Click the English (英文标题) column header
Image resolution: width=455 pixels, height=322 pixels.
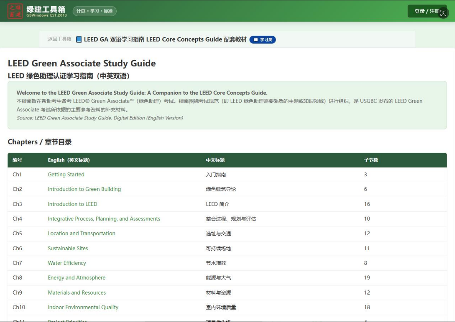point(69,160)
